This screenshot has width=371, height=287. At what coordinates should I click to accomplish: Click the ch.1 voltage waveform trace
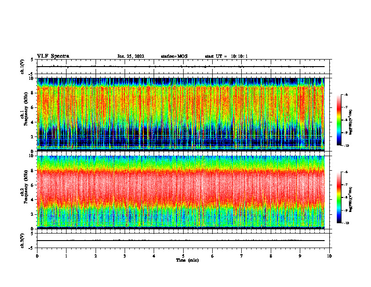181,67
